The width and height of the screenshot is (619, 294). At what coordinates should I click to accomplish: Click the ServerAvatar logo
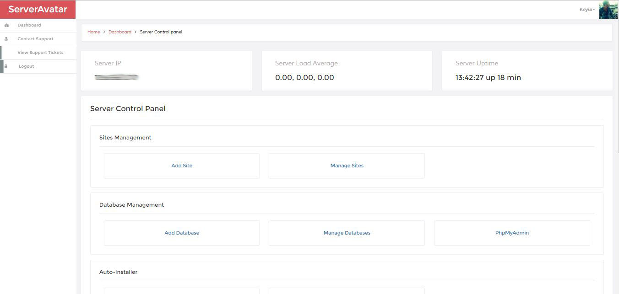tap(38, 9)
